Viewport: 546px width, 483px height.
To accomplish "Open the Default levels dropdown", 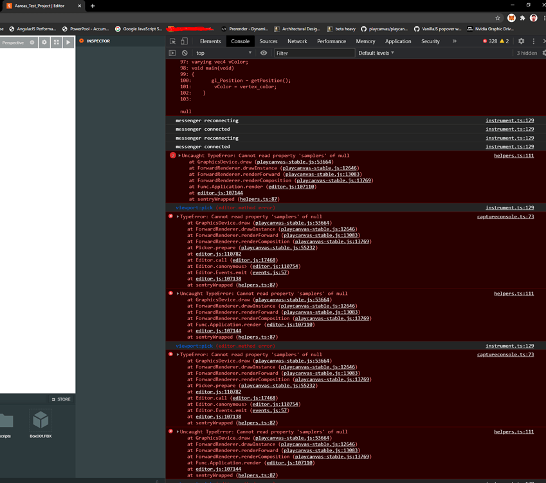I will click(x=376, y=53).
